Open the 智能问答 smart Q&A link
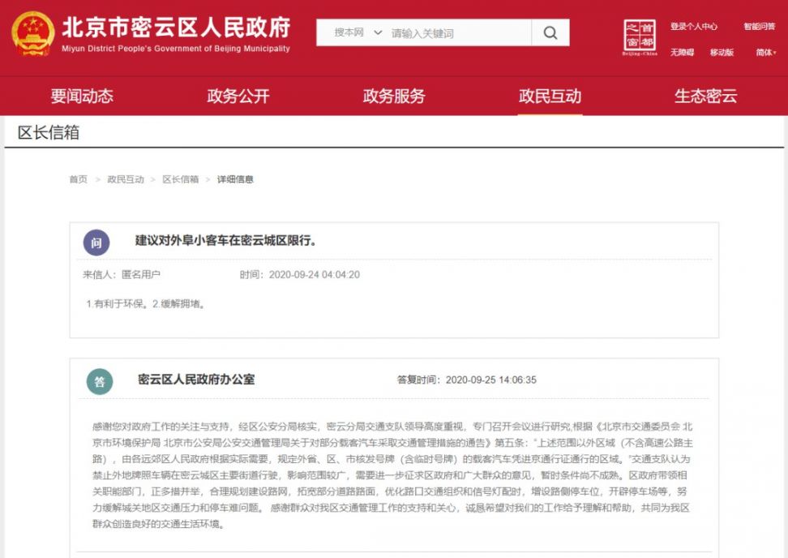 [x=759, y=25]
